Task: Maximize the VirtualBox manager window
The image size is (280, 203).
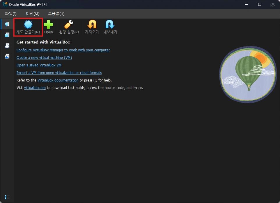Action: [260, 4]
